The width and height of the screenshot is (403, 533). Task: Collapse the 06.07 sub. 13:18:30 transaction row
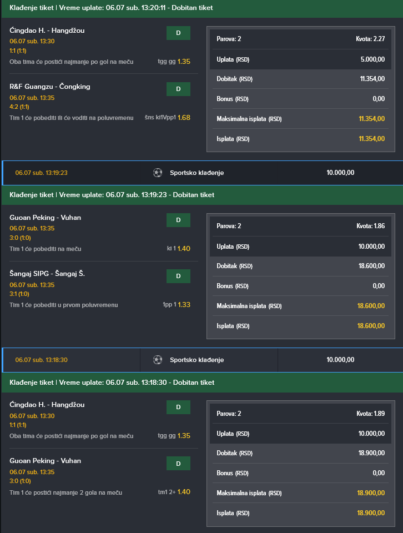point(203,360)
